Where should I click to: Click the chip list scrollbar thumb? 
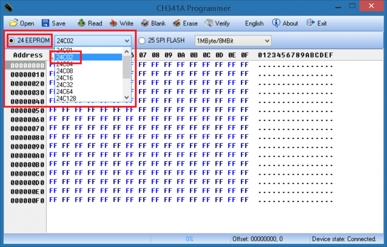[x=127, y=67]
